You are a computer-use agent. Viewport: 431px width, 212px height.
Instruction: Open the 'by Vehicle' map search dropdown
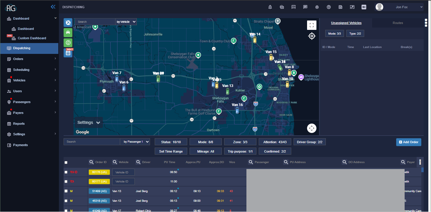point(126,22)
